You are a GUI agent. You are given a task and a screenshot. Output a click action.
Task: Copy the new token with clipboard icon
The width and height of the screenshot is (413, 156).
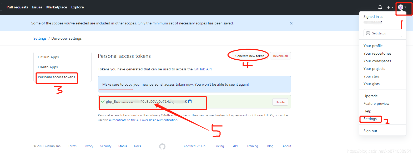coord(190,101)
